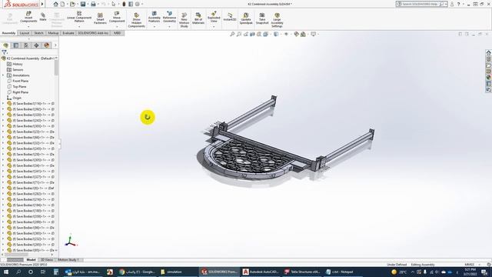
Task: Click the Print icon
Action: coord(93,4)
